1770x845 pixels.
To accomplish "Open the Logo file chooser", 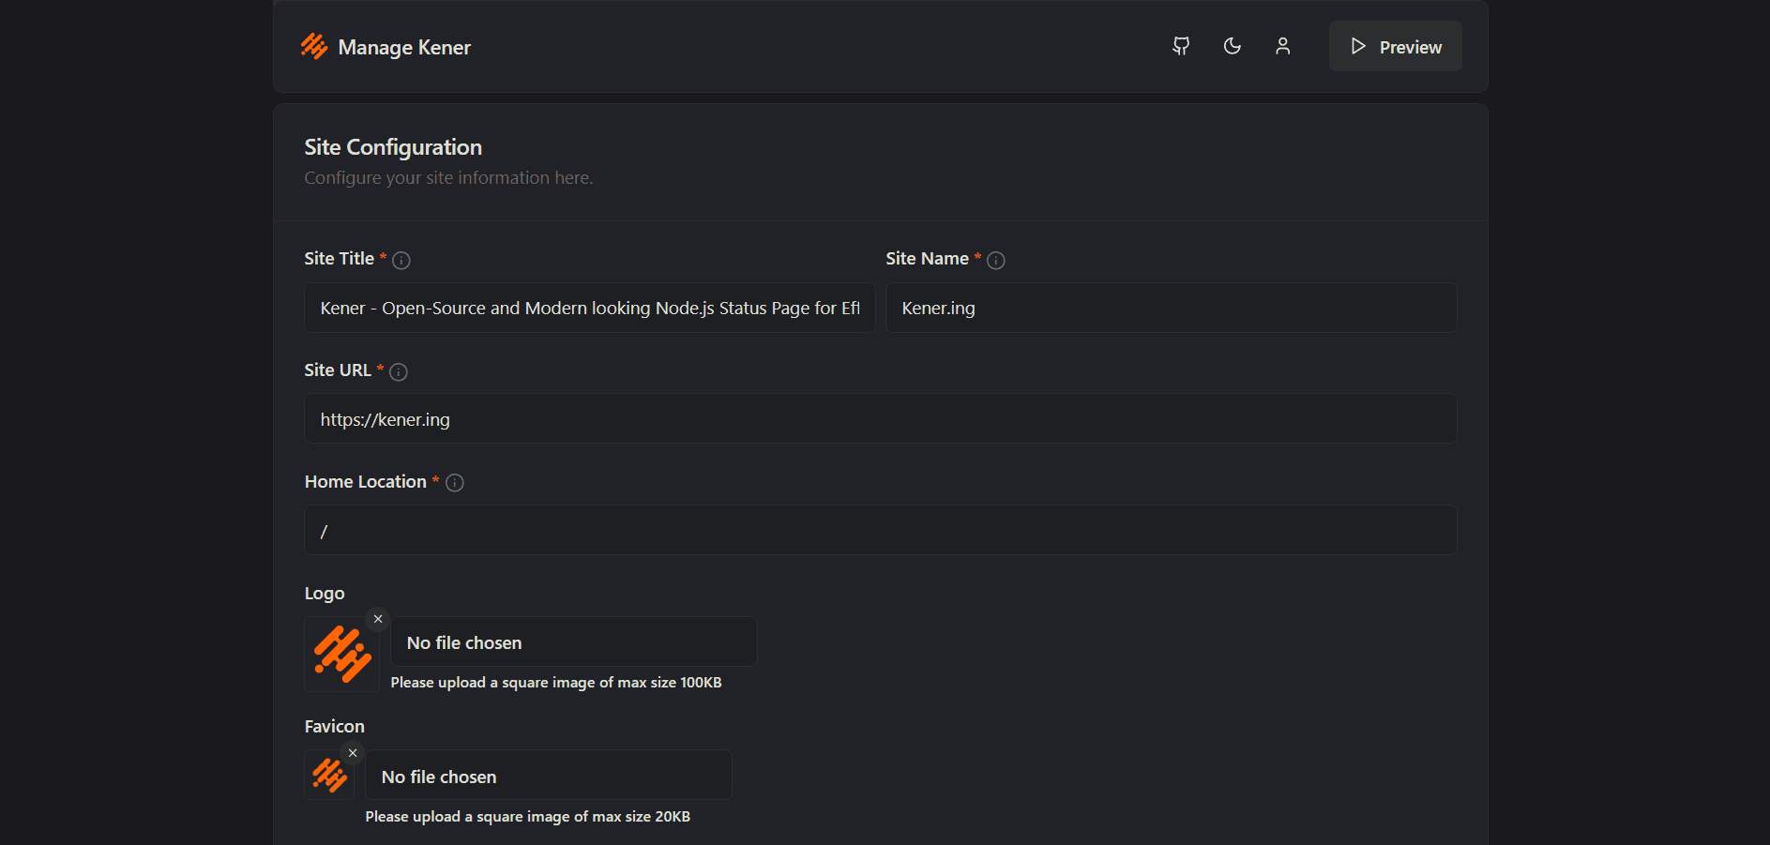I will point(573,641).
